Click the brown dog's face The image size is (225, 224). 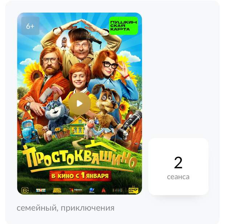coord(109,98)
